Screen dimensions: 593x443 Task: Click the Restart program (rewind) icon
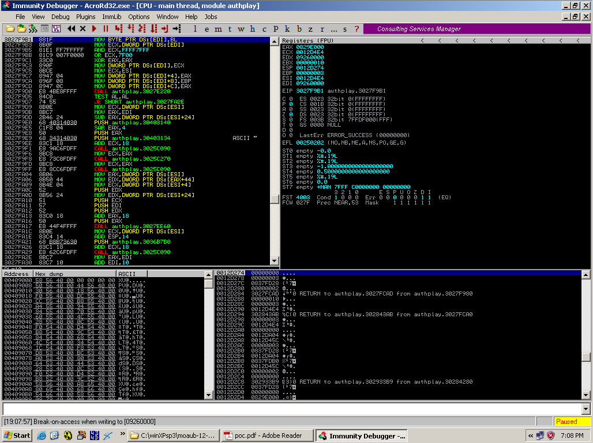point(72,28)
